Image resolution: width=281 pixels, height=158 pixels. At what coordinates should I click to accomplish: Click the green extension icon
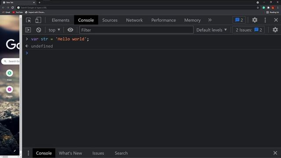(x=263, y=7)
